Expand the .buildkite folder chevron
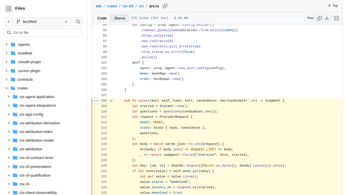Viewport: 347px width, 195px height. 7,53
